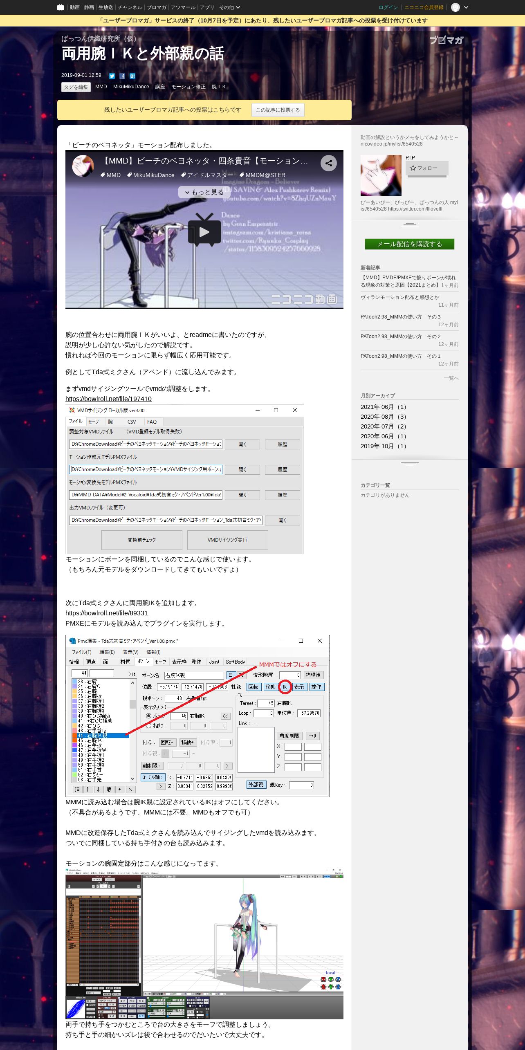Screen dimensions: 525x1050
Task: Select the モーション修正 tag
Action: click(x=188, y=87)
